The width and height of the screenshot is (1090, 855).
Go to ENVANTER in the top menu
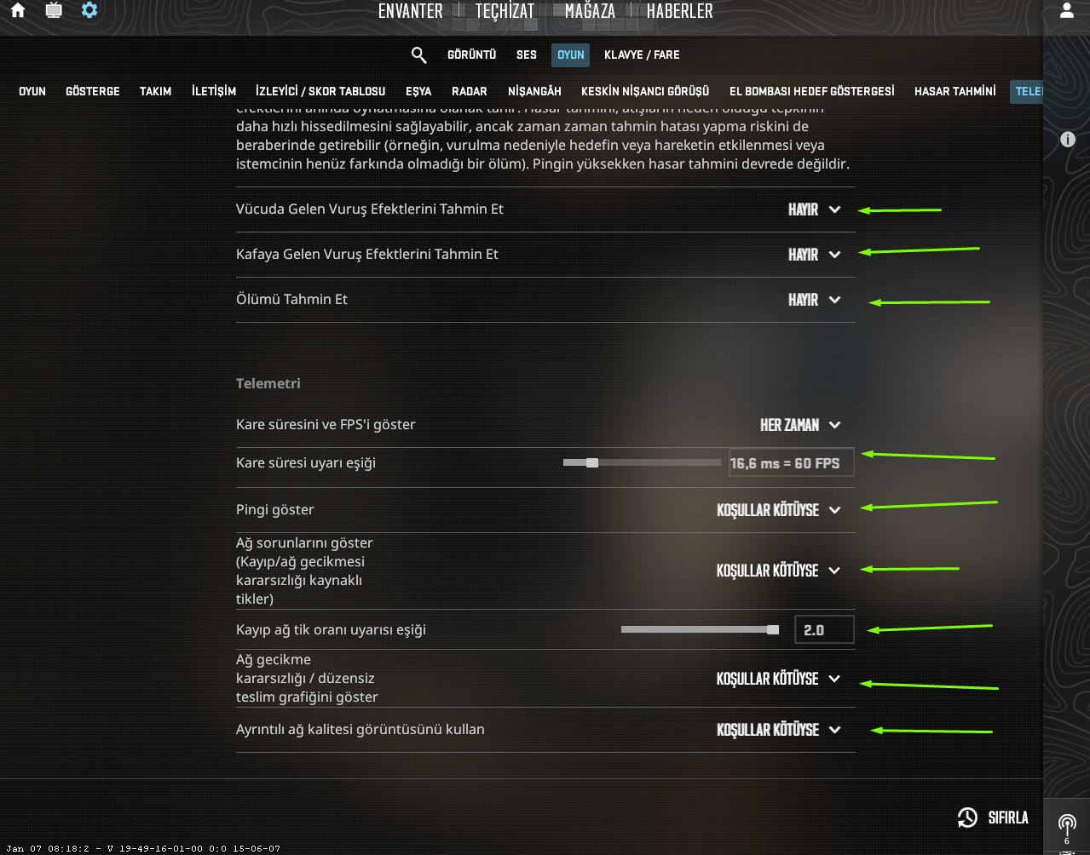pyautogui.click(x=410, y=11)
